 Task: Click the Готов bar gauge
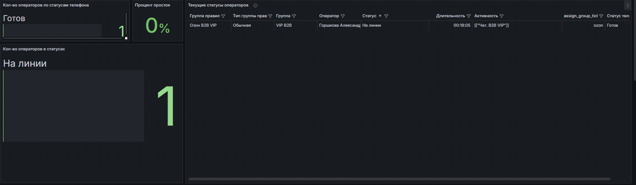point(53,30)
